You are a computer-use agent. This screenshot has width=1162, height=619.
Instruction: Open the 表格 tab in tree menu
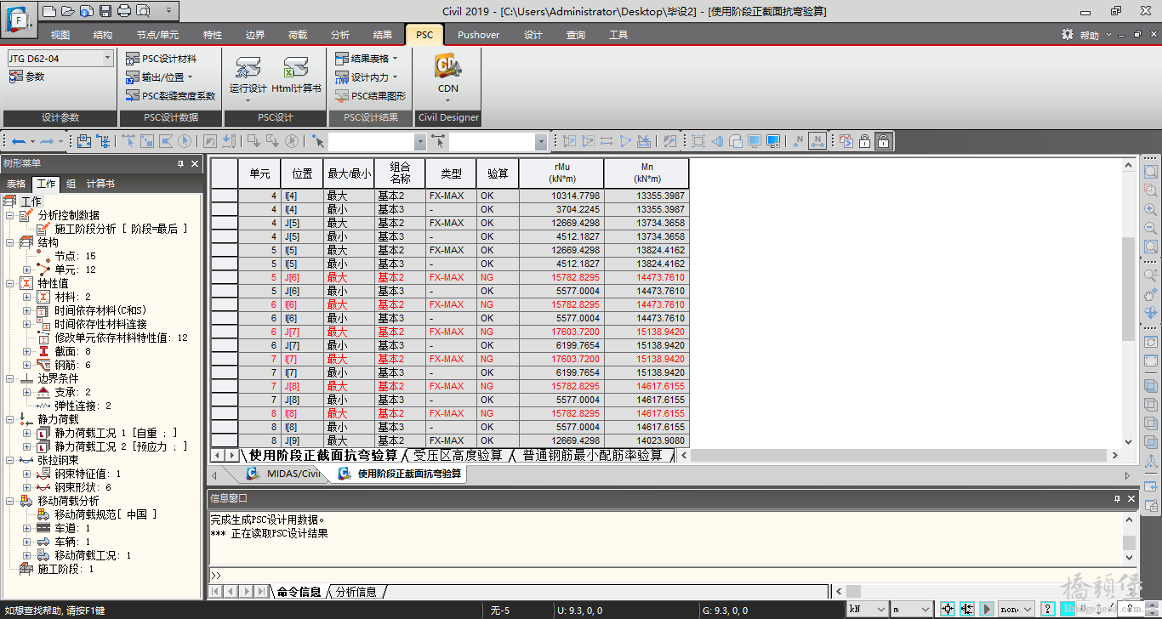click(16, 184)
